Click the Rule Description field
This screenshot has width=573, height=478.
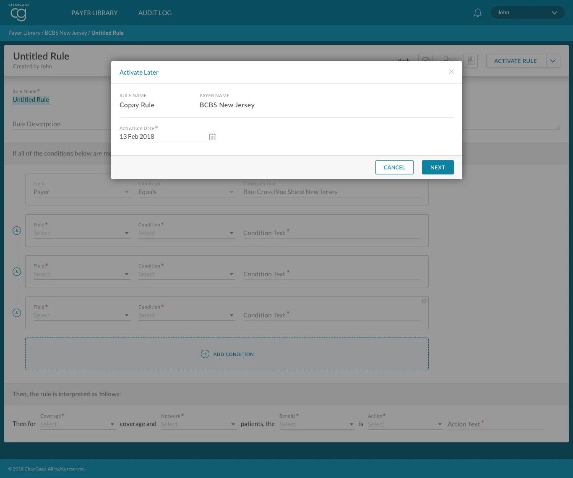[62, 124]
